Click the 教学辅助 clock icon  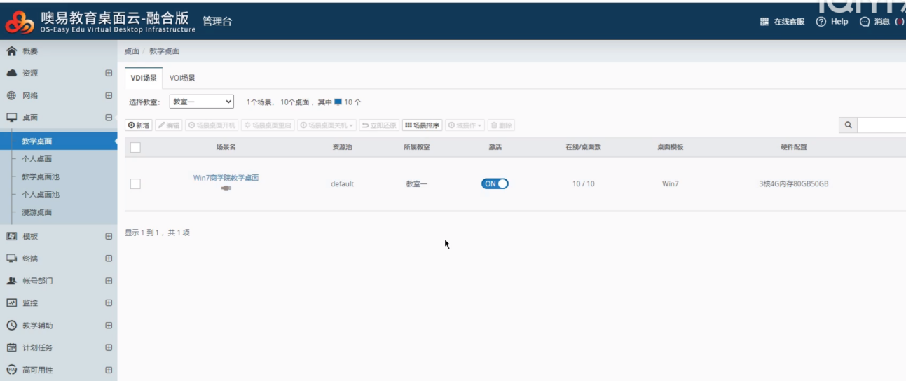point(12,326)
